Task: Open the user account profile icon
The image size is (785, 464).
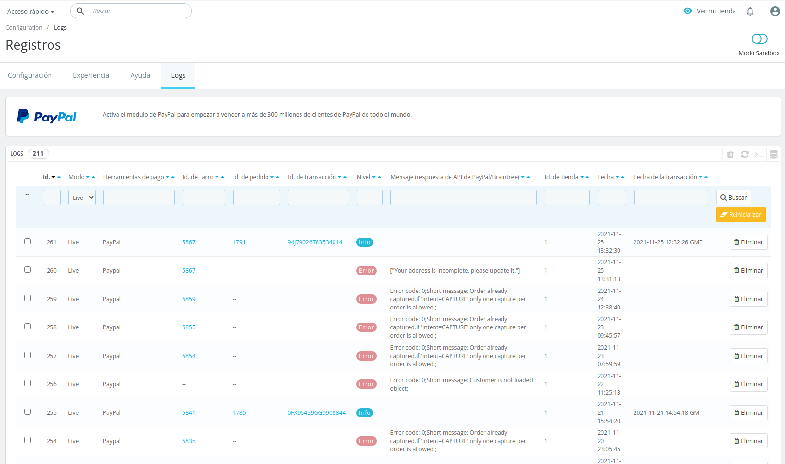Action: 775,11
